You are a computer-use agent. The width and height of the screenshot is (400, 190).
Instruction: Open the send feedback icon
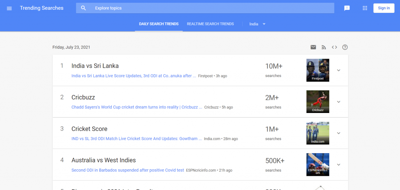click(347, 8)
